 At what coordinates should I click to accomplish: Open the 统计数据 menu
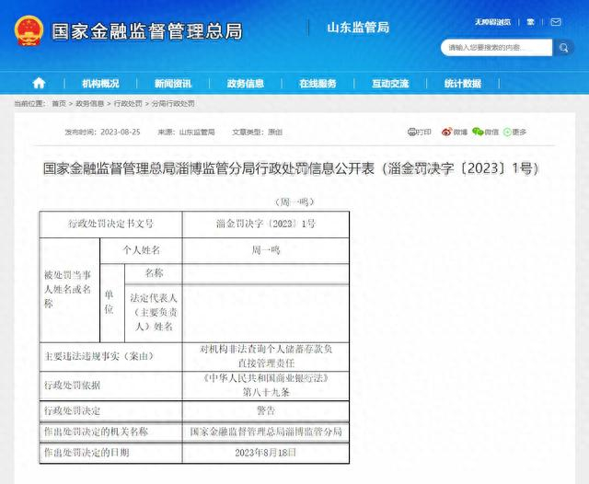pyautogui.click(x=463, y=84)
